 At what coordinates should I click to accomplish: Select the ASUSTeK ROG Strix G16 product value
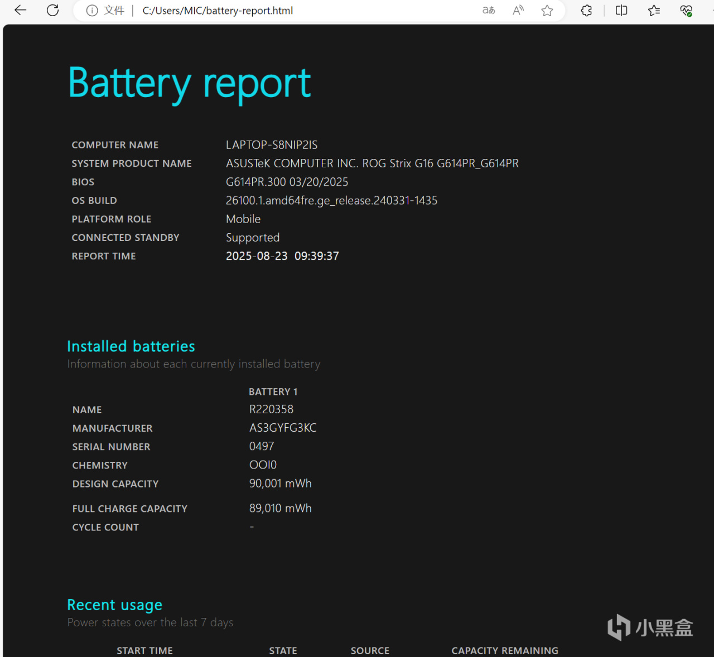coord(372,163)
